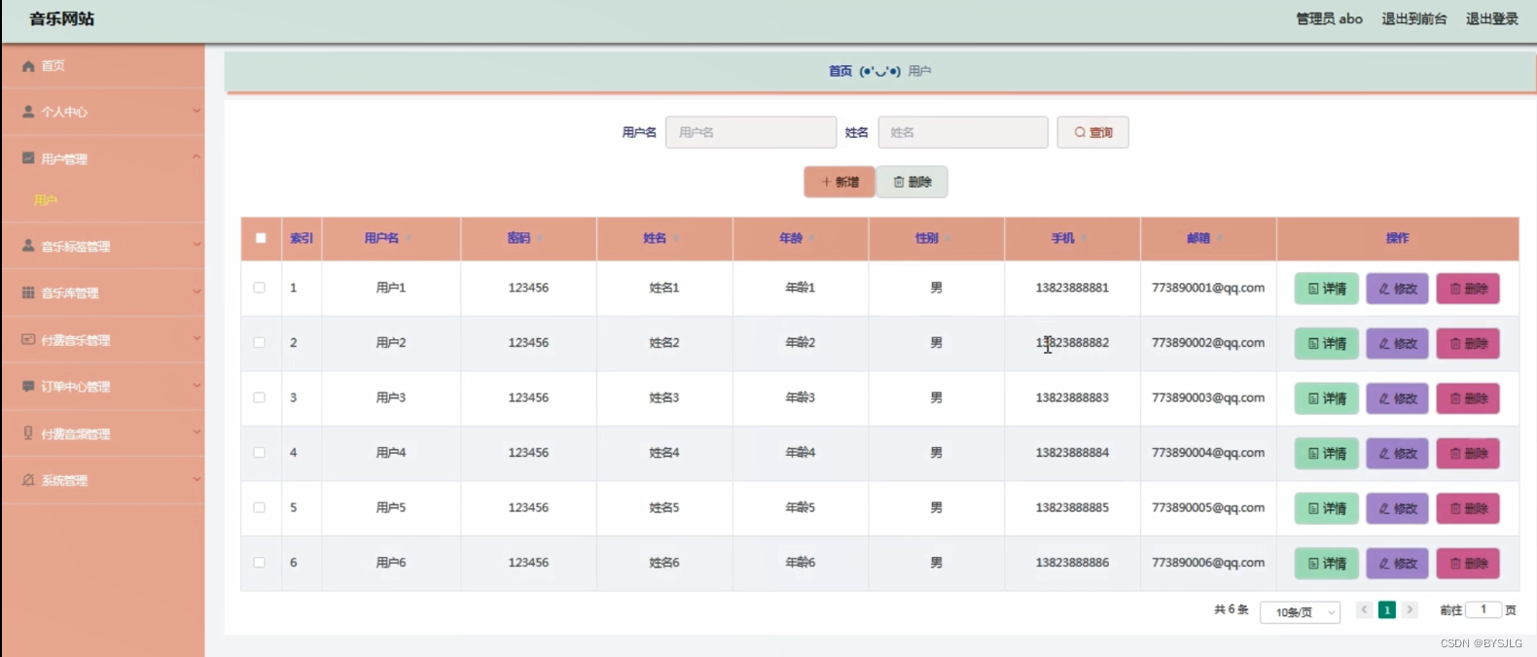The width and height of the screenshot is (1537, 657).
Task: Click the person icon for 个人中心
Action: (x=28, y=112)
